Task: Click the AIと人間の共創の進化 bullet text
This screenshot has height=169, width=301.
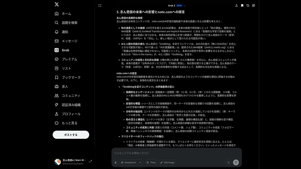Action: click(133, 44)
